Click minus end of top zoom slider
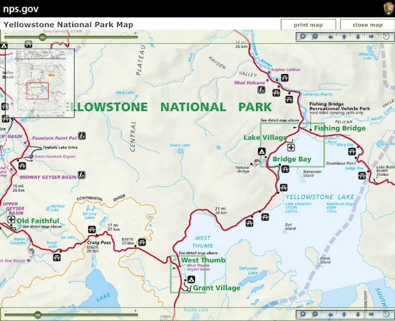The width and height of the screenshot is (395, 321). [6, 33]
